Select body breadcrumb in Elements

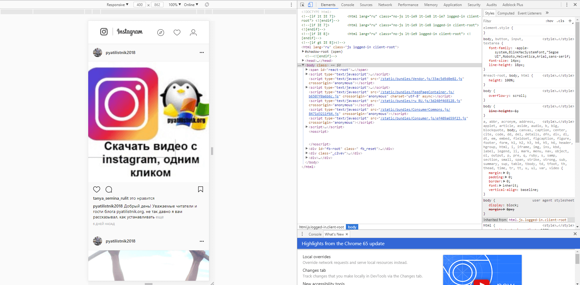pos(352,227)
